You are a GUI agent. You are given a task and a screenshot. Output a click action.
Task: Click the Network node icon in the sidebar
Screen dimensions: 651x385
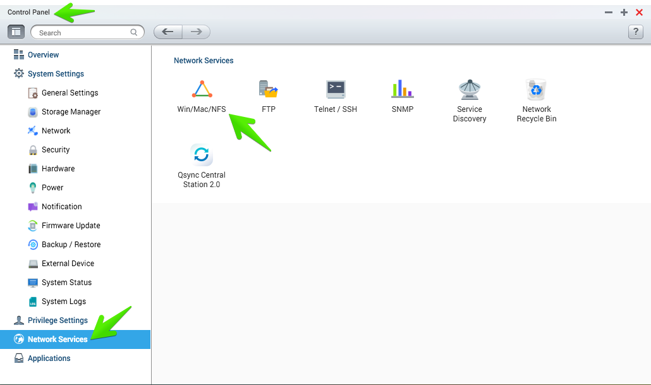pos(33,131)
